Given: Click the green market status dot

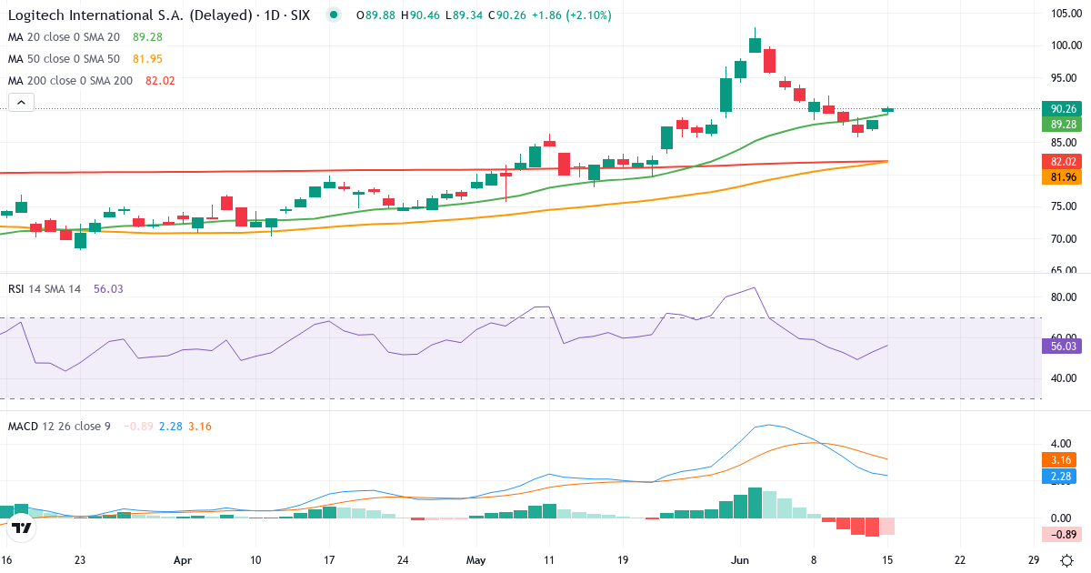Looking at the screenshot, I should pos(335,15).
